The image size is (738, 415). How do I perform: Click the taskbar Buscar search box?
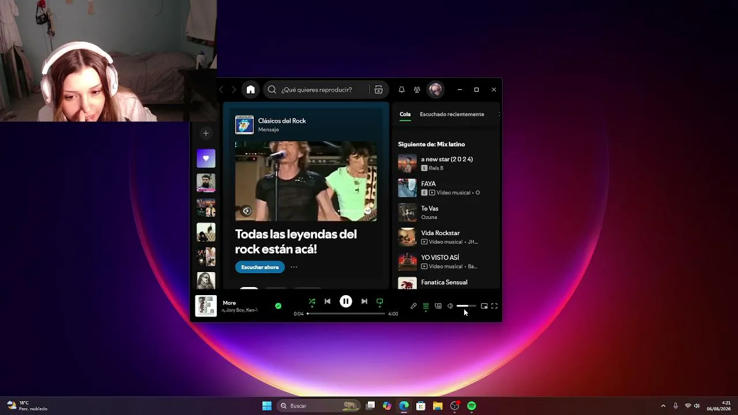point(319,406)
